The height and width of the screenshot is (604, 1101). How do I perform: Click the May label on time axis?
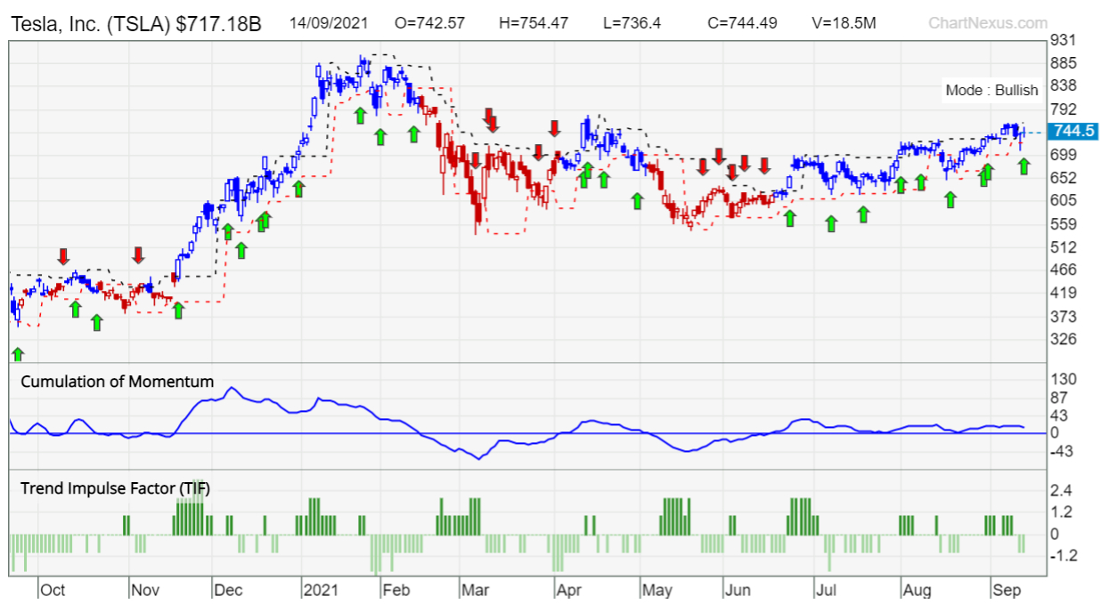coord(657,590)
